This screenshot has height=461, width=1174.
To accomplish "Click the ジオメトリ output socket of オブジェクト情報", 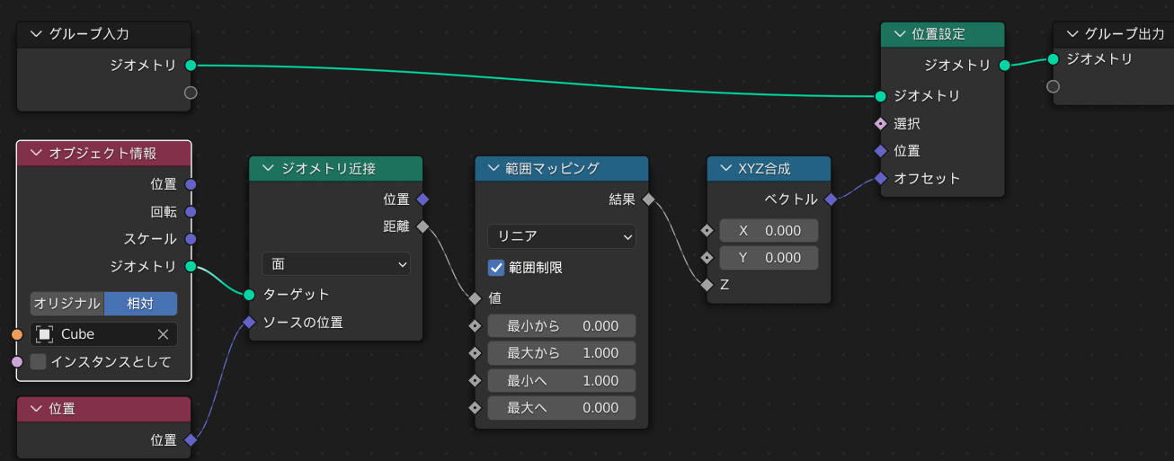I will coord(191,267).
